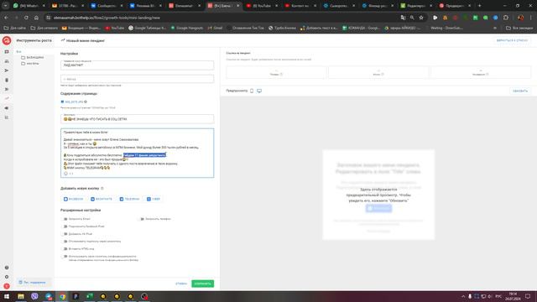Select the desktop preview icon

(x=259, y=91)
